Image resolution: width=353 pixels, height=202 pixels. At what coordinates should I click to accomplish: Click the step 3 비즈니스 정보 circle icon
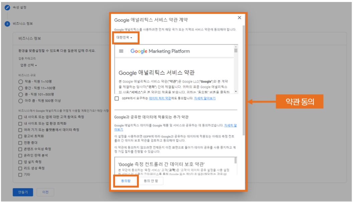[x=7, y=24]
